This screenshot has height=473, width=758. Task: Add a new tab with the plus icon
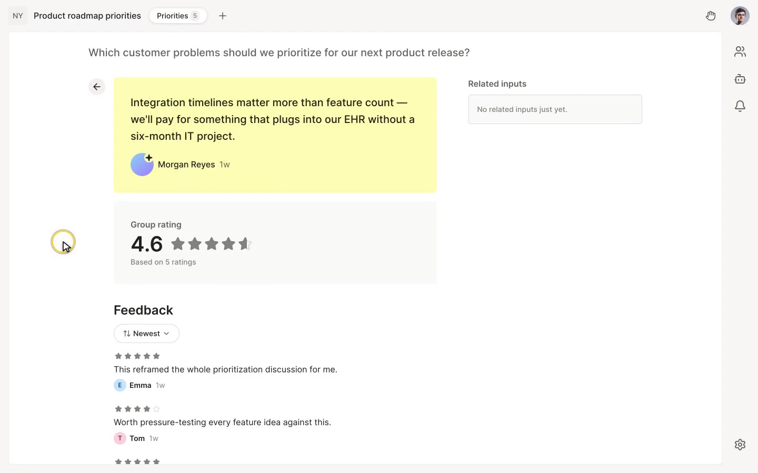[223, 16]
